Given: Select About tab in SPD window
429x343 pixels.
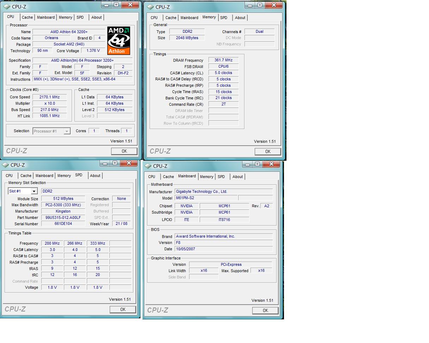Looking at the screenshot, I should click(x=95, y=176).
